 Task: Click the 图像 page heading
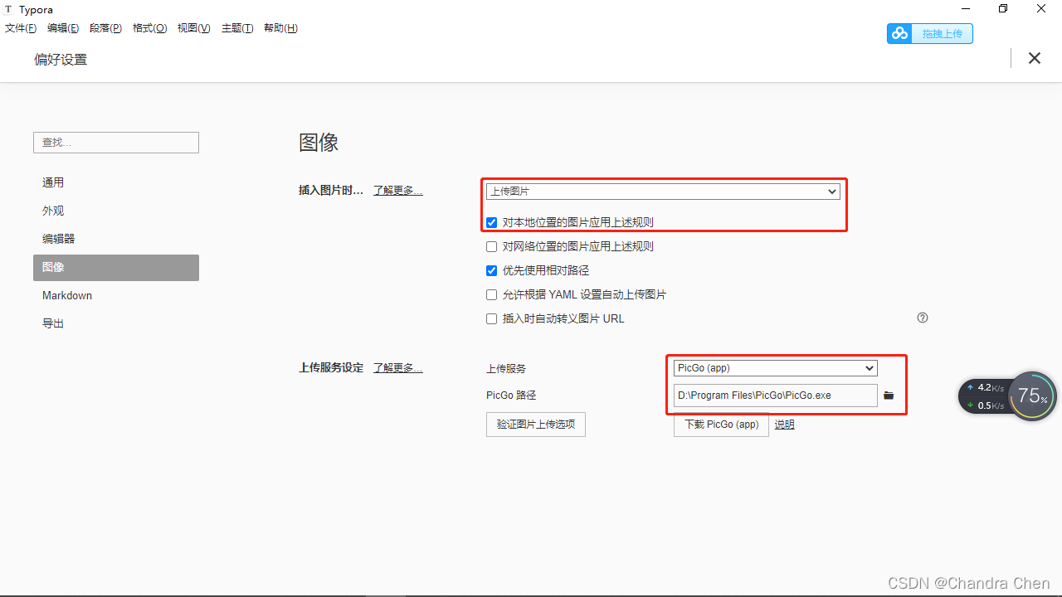click(x=319, y=143)
